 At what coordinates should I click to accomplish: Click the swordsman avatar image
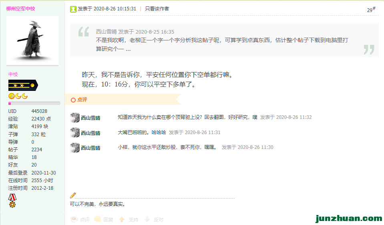[x=32, y=41]
